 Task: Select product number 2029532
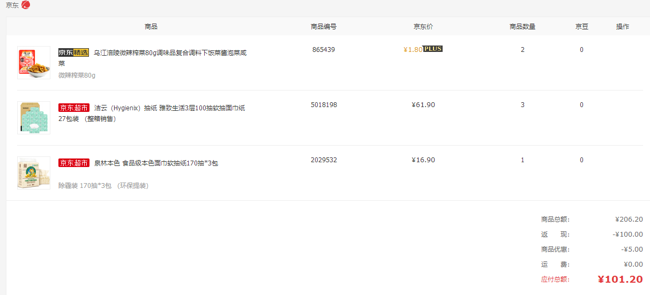coord(324,160)
